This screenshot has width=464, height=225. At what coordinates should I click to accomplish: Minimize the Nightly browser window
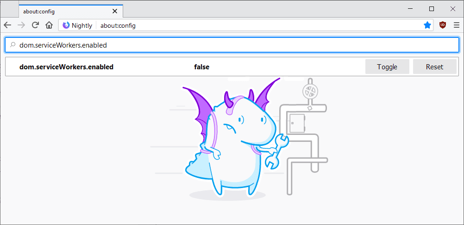410,9
